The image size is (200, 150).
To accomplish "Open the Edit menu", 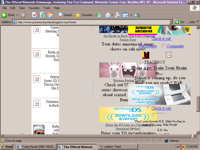I will click(x=13, y=8).
